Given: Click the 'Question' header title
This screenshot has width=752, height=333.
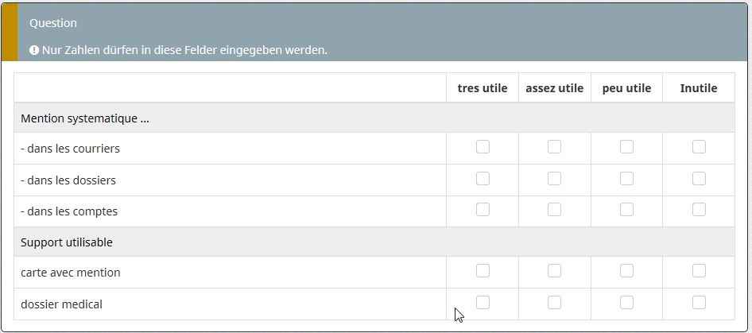Looking at the screenshot, I should click(53, 23).
